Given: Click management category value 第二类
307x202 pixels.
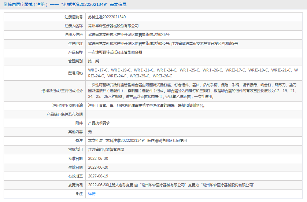Looking at the screenshot, I should [x=93, y=61].
